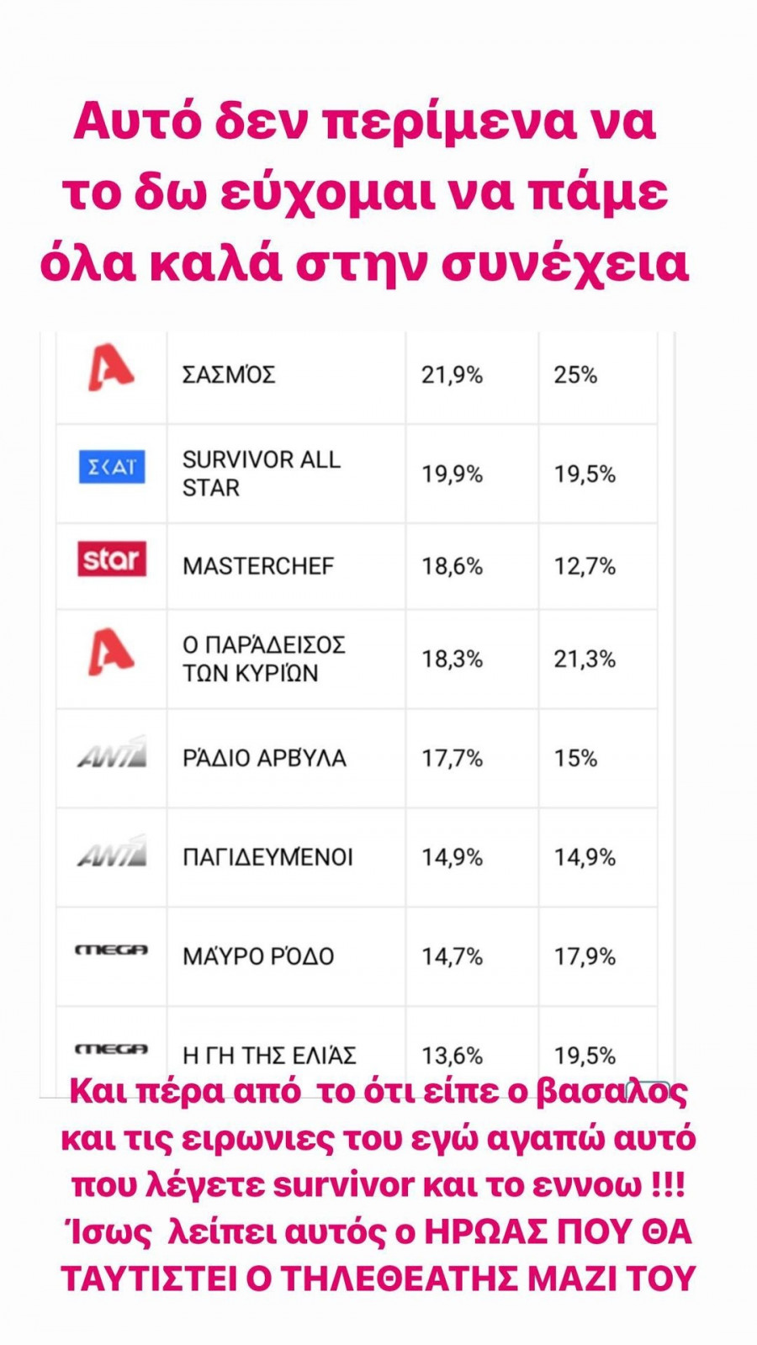Select the MEGA logo beside Η ΓΗ ΤΗΣ ΕΛΙΑΣ

(x=112, y=1049)
